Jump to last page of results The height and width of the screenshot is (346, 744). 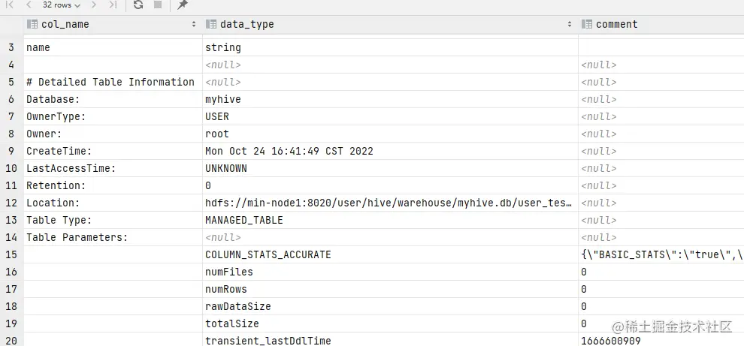[x=113, y=5]
